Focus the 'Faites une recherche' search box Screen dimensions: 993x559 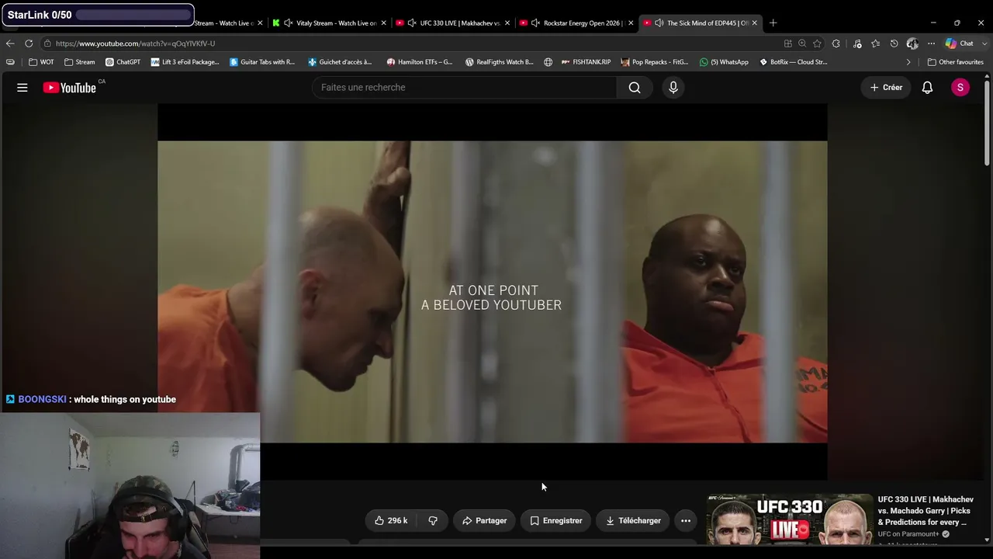[x=465, y=88]
